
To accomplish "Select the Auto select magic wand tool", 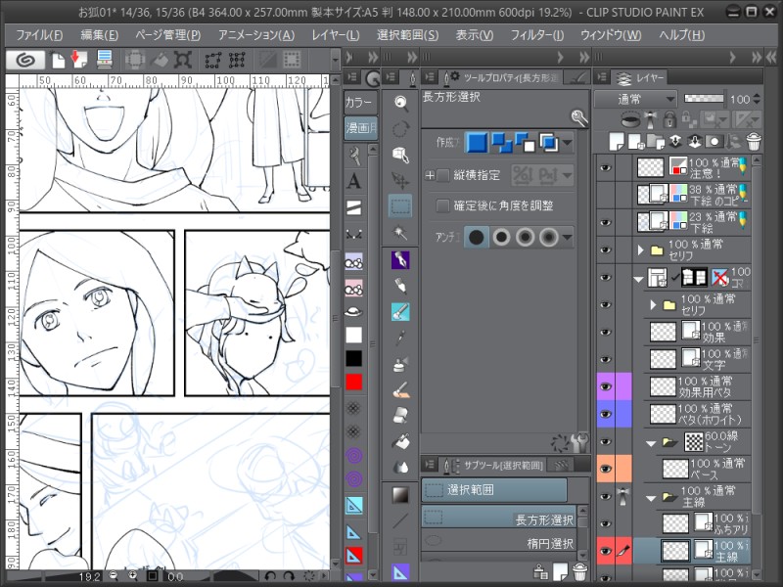I will [400, 232].
